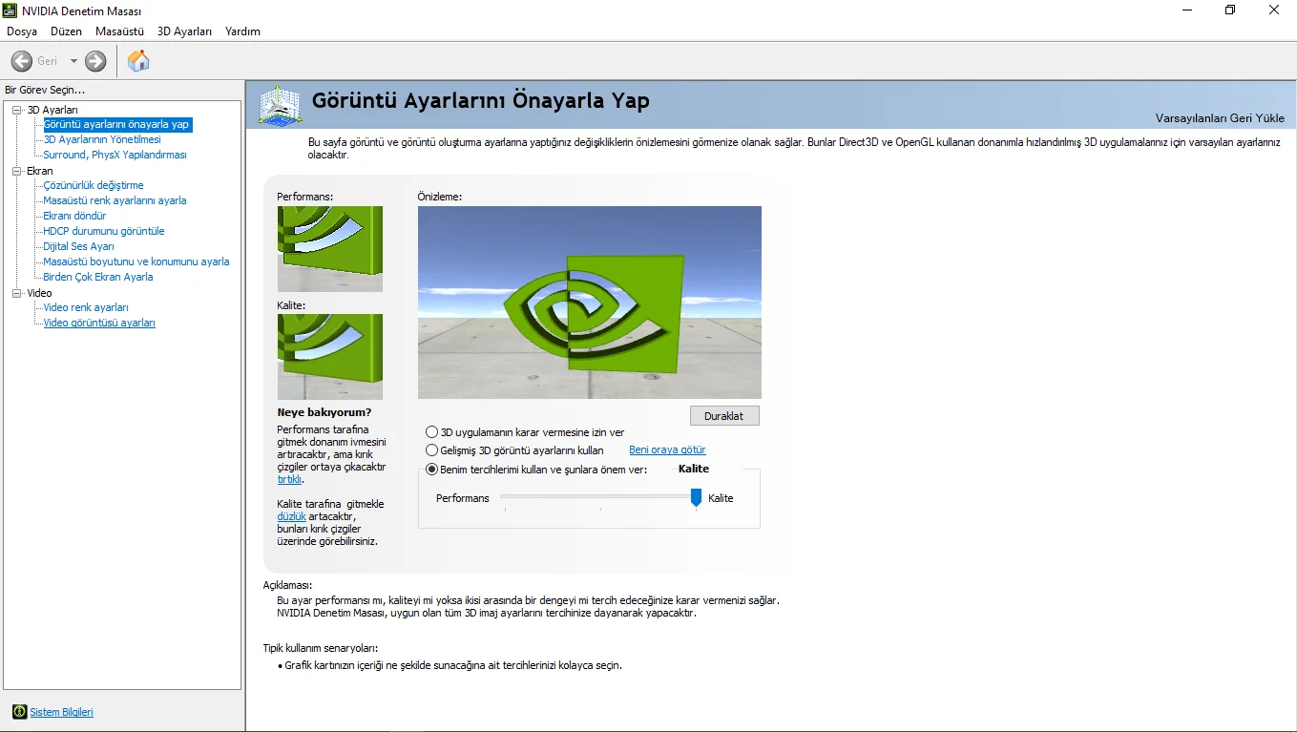Click the System Information icon
Image resolution: width=1297 pixels, height=732 pixels.
point(19,712)
